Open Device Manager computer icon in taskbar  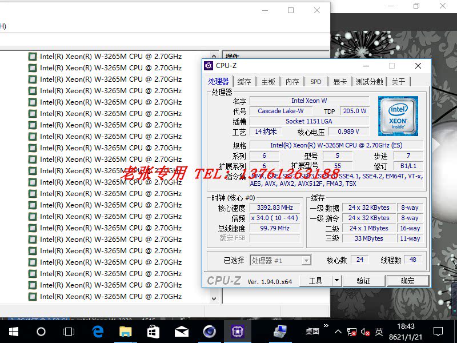click(280, 332)
